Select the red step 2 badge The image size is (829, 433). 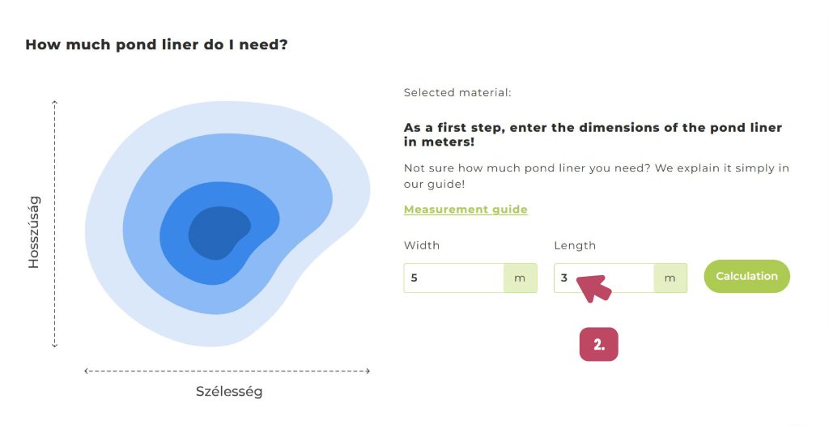click(x=598, y=344)
